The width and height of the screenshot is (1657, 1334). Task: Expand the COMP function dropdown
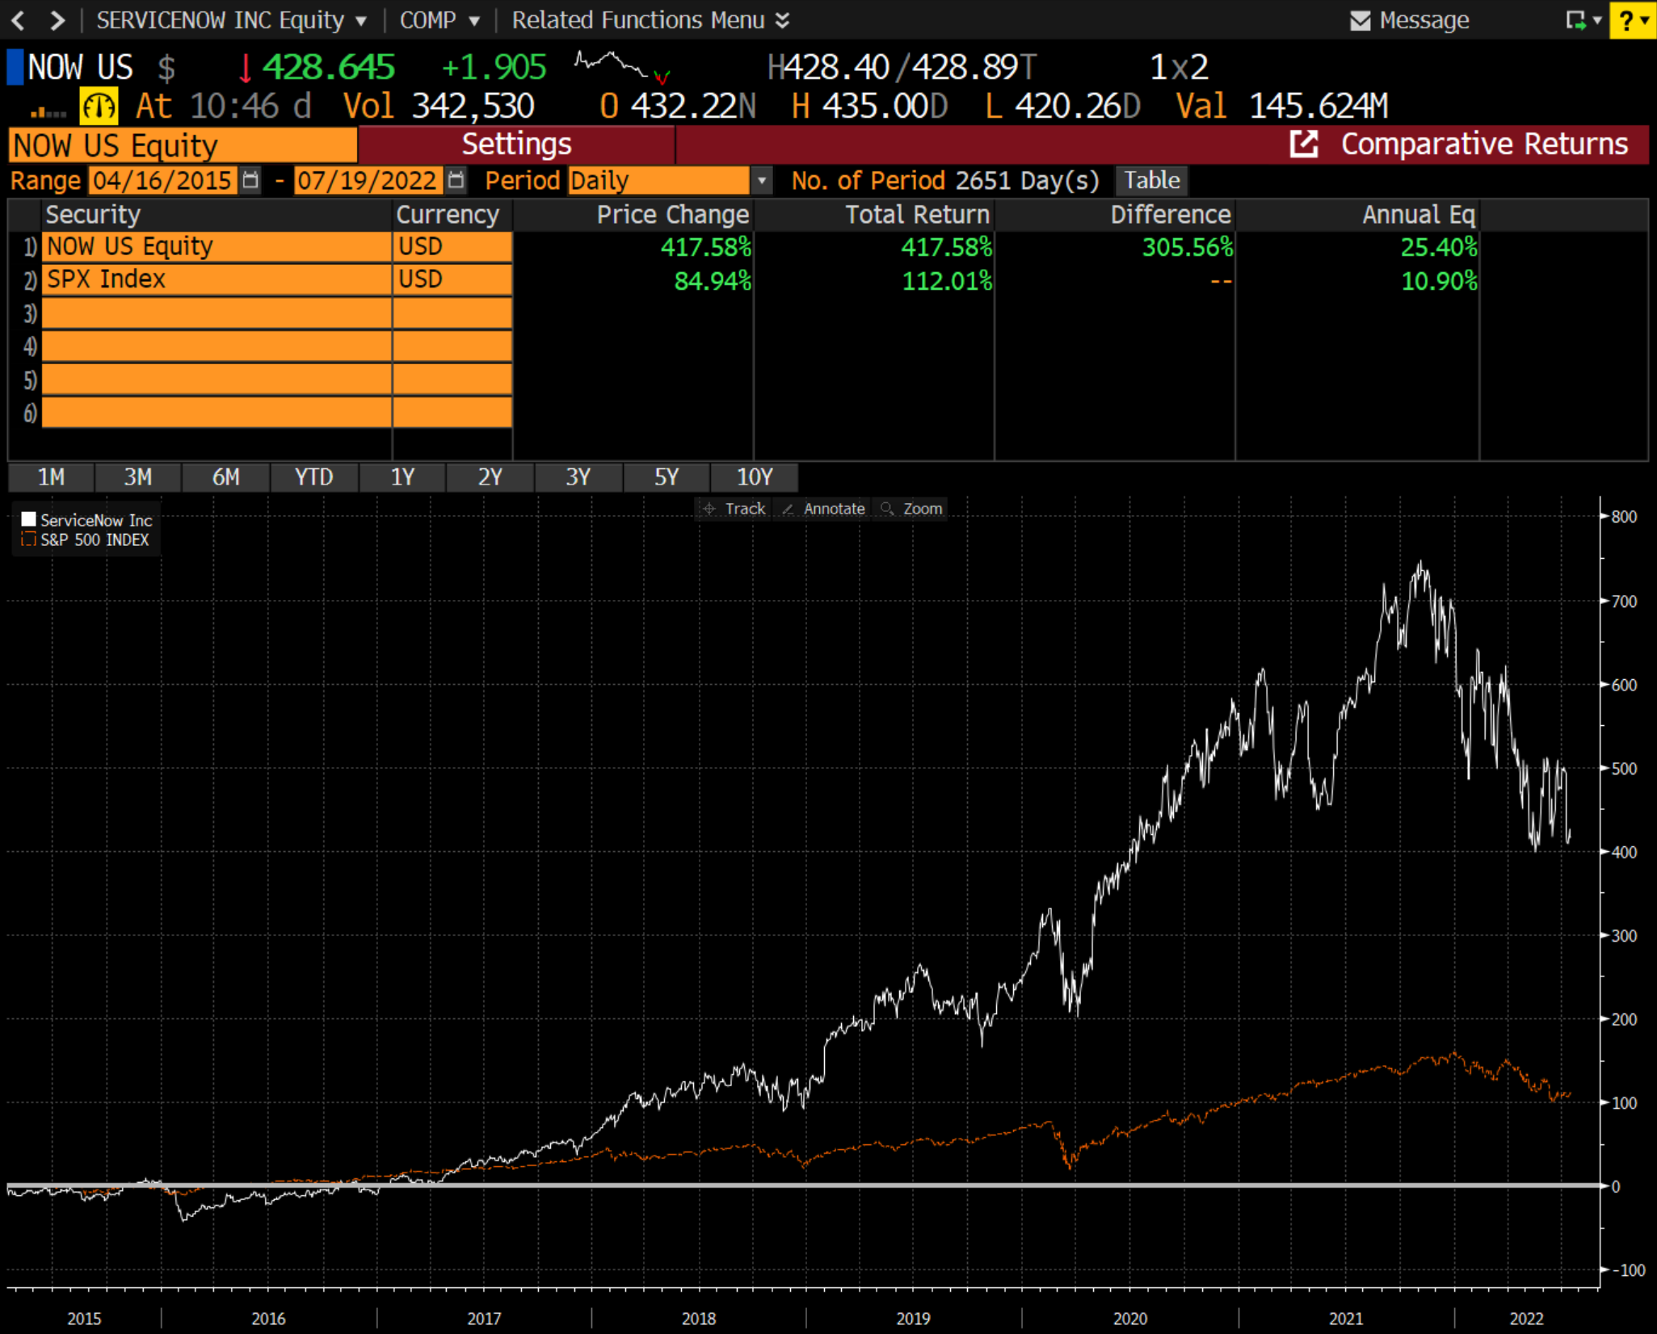[474, 21]
